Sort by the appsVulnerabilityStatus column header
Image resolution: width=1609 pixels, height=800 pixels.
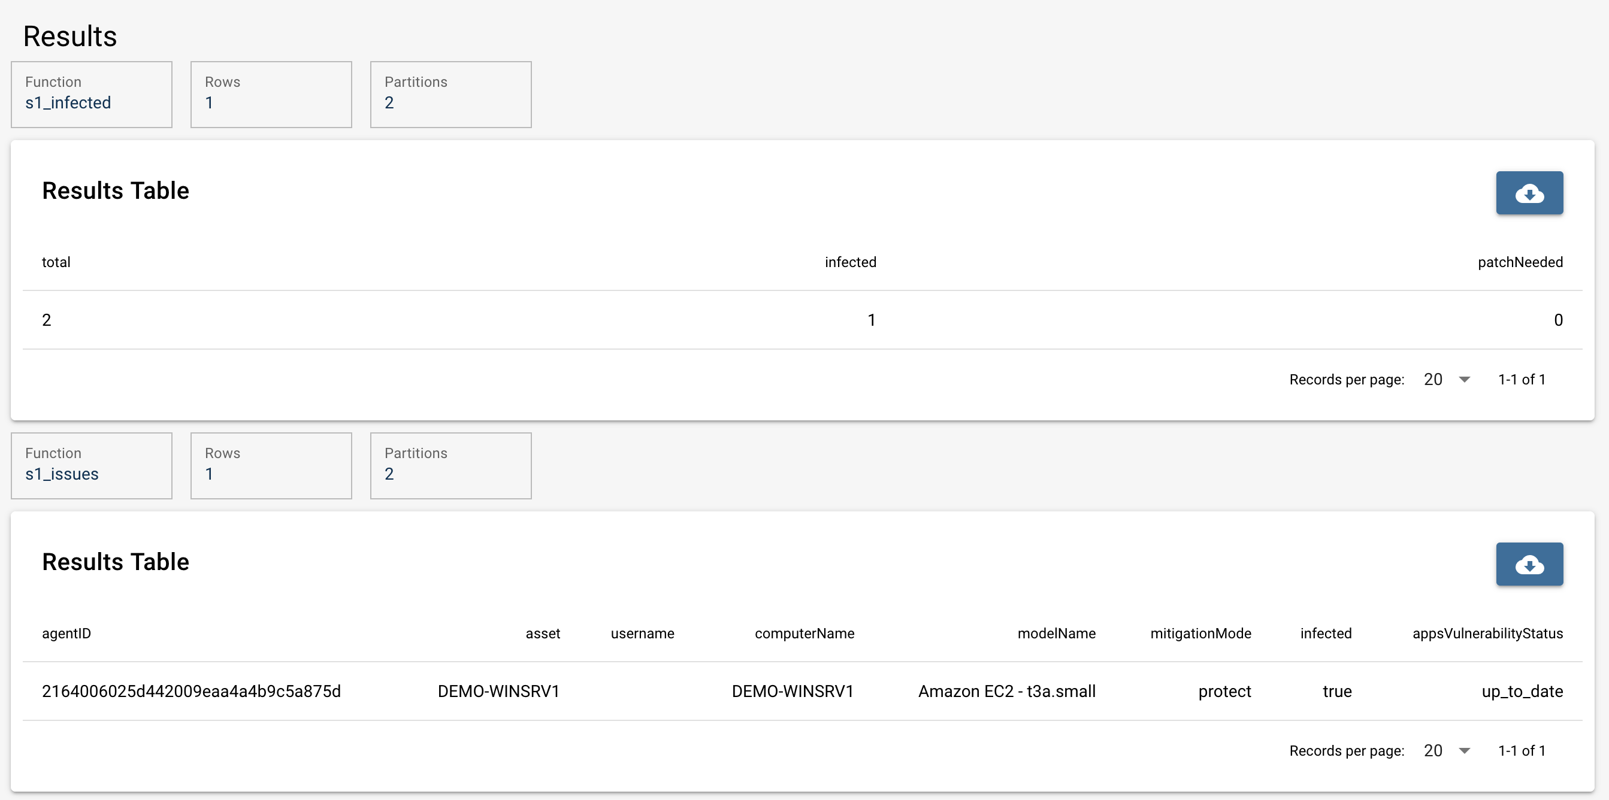click(x=1487, y=634)
